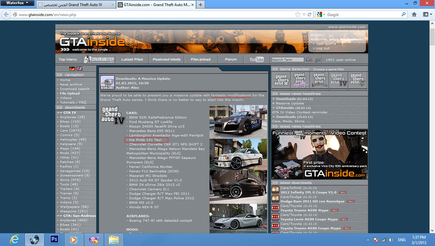Open GTA IV Skins (976) category
The width and height of the screenshot is (435, 246).
tap(70, 180)
